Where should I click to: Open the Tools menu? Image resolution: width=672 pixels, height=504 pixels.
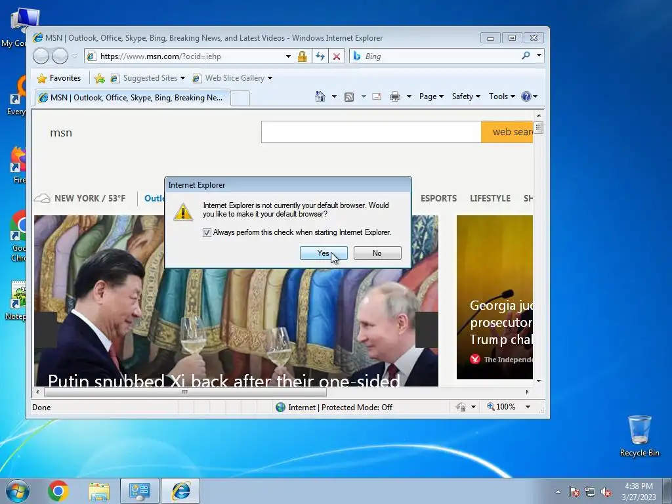(502, 96)
